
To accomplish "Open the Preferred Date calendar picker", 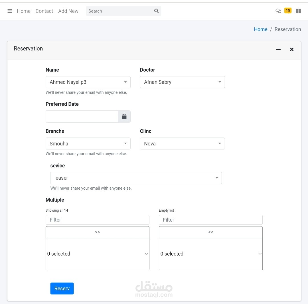I will pyautogui.click(x=124, y=116).
